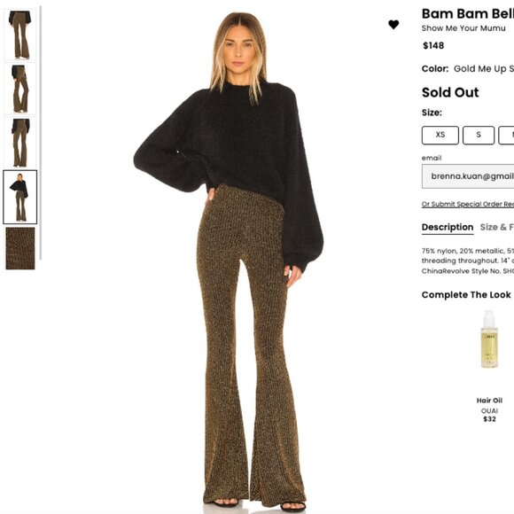Click the thumbnail strip scrollbar
The height and width of the screenshot is (514, 514).
point(40,133)
